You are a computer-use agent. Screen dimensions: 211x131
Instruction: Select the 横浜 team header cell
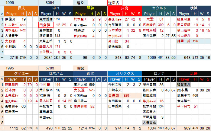194,8
